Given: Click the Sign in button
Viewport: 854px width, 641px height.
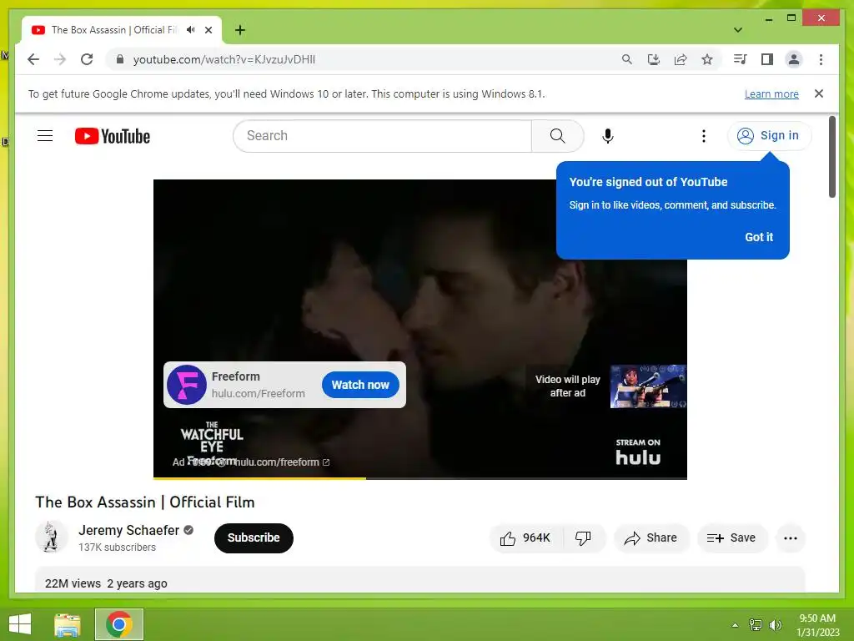Looking at the screenshot, I should coord(768,136).
